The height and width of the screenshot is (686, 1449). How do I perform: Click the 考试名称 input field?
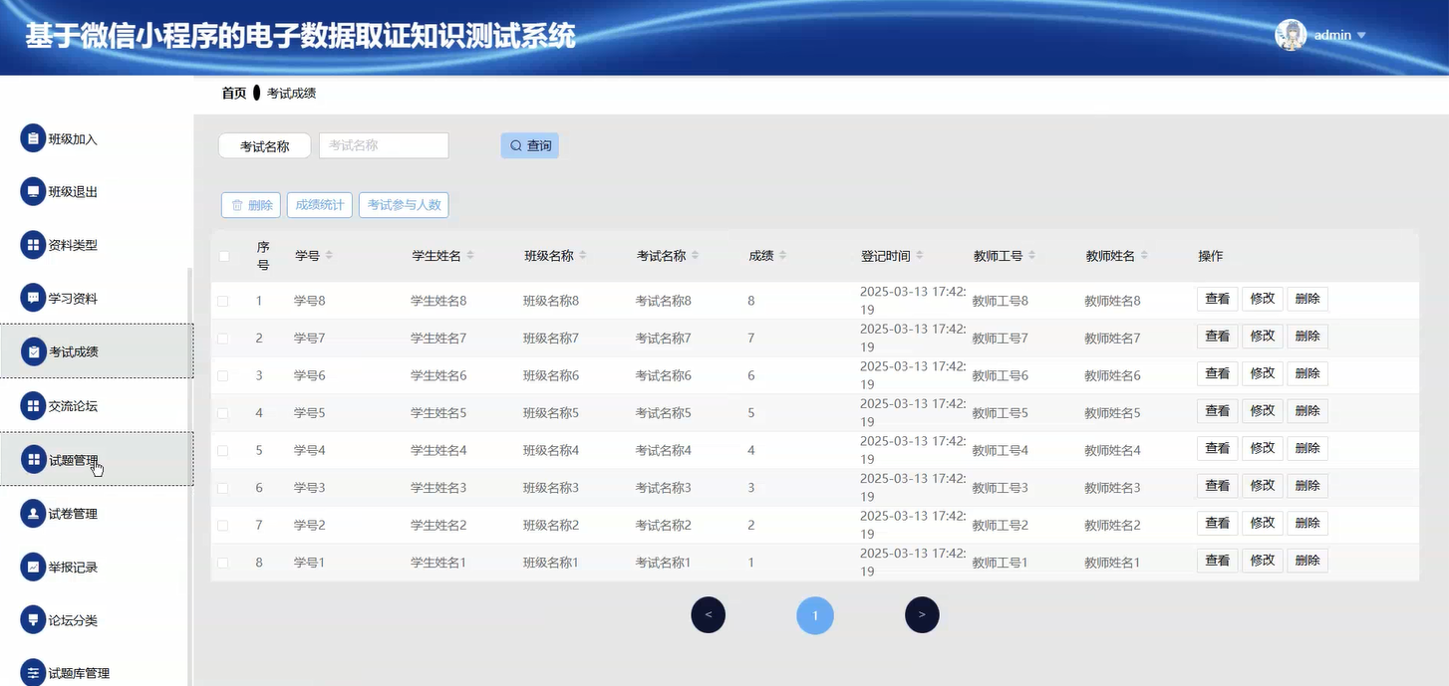[384, 145]
